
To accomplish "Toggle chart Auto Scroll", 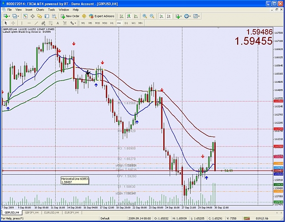I will [x=161, y=16].
